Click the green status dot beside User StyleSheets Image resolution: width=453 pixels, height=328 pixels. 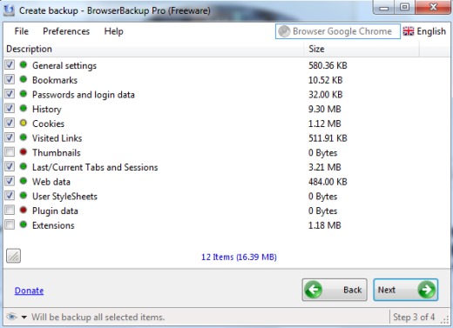pyautogui.click(x=24, y=196)
